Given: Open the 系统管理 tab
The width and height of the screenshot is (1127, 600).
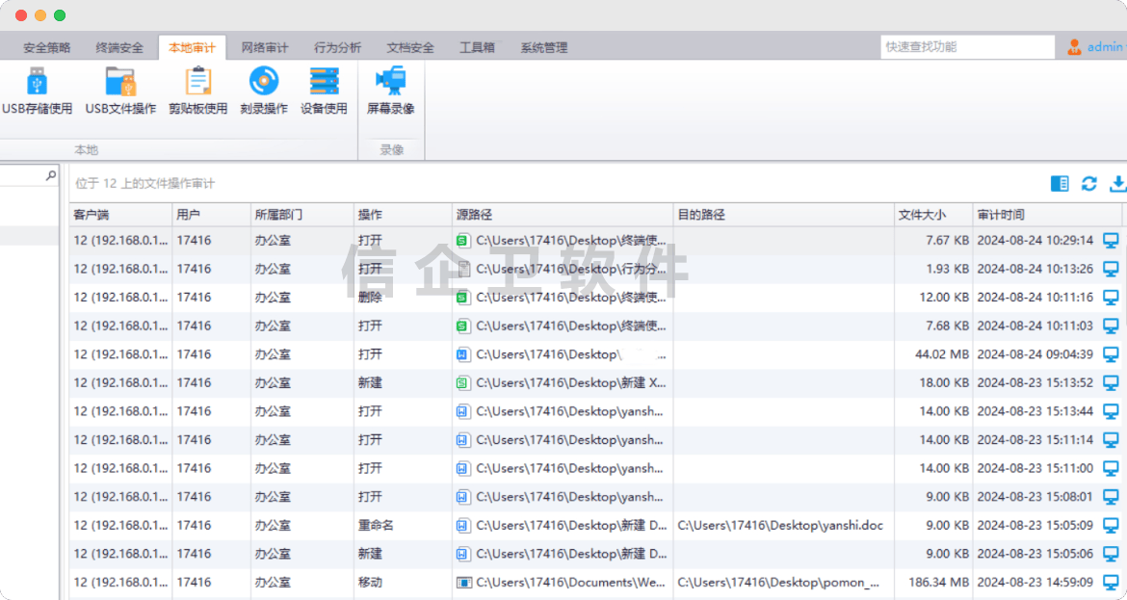Looking at the screenshot, I should [x=544, y=47].
